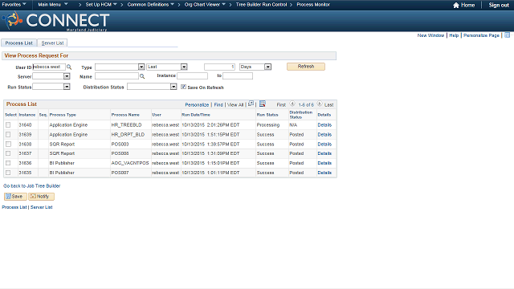The image size is (514, 289).
Task: Open the New Window link
Action: (x=430, y=35)
